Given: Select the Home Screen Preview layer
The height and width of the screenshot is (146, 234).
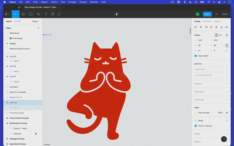Looking at the screenshot, I should click(x=19, y=118).
